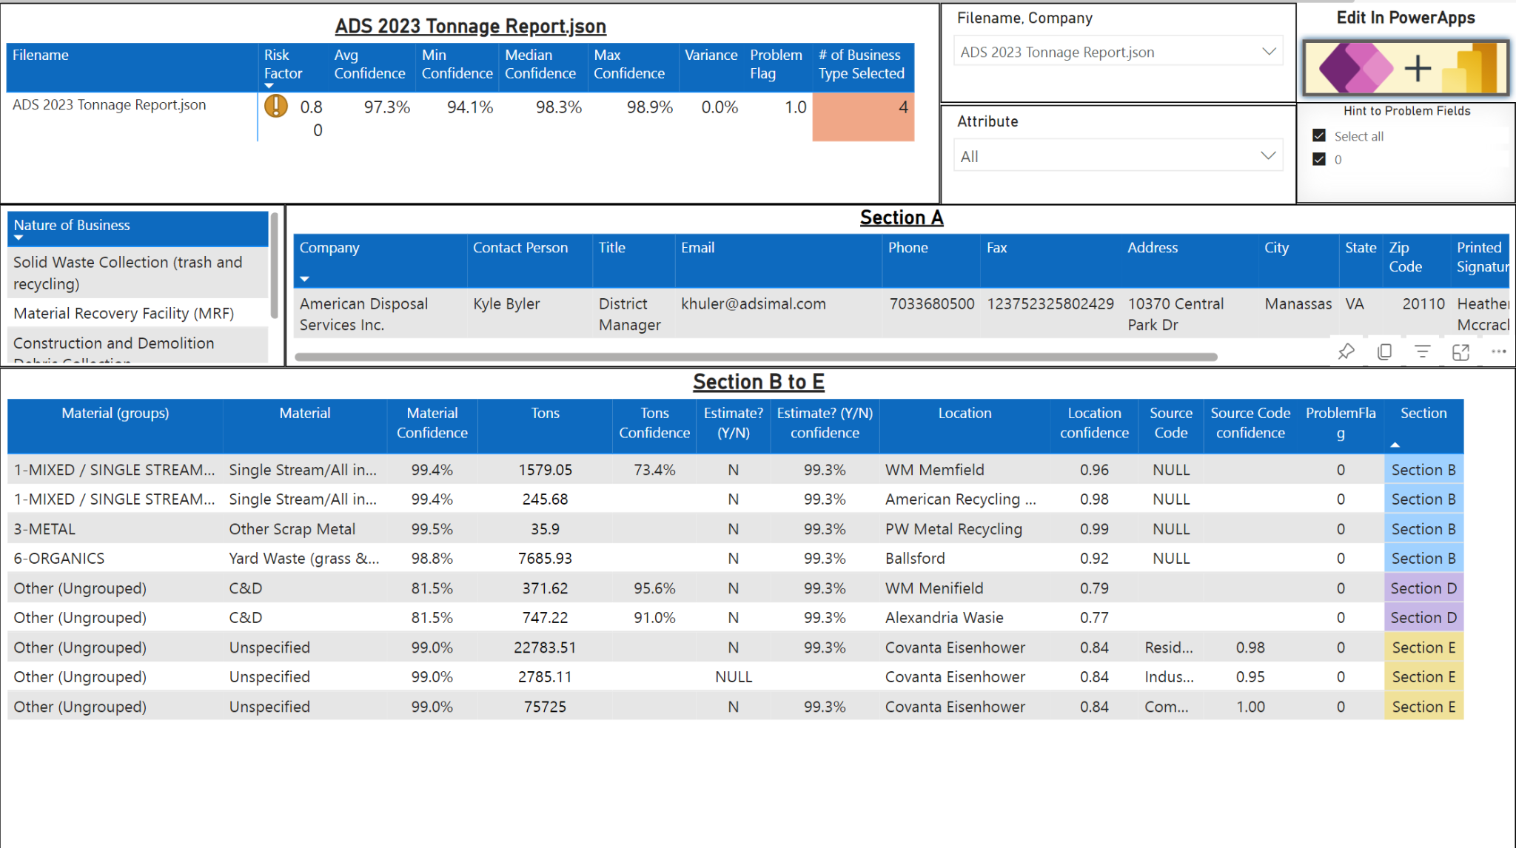The height and width of the screenshot is (848, 1516).
Task: Toggle the Select all checkbox
Action: pyautogui.click(x=1319, y=136)
